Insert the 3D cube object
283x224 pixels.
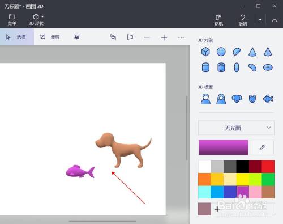pos(205,52)
